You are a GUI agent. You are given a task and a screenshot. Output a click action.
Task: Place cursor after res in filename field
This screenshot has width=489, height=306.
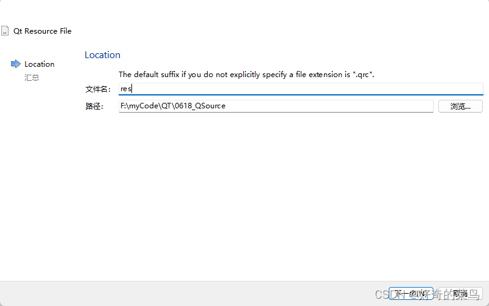(132, 89)
